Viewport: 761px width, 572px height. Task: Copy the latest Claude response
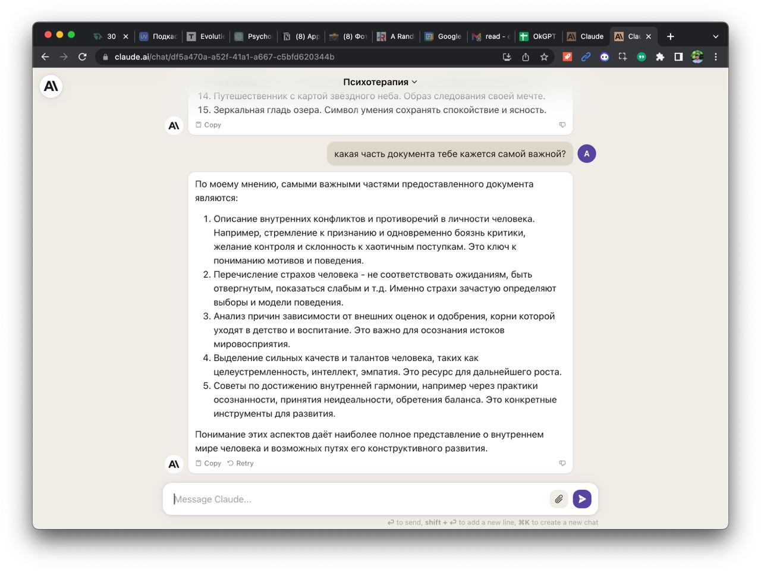(x=208, y=463)
